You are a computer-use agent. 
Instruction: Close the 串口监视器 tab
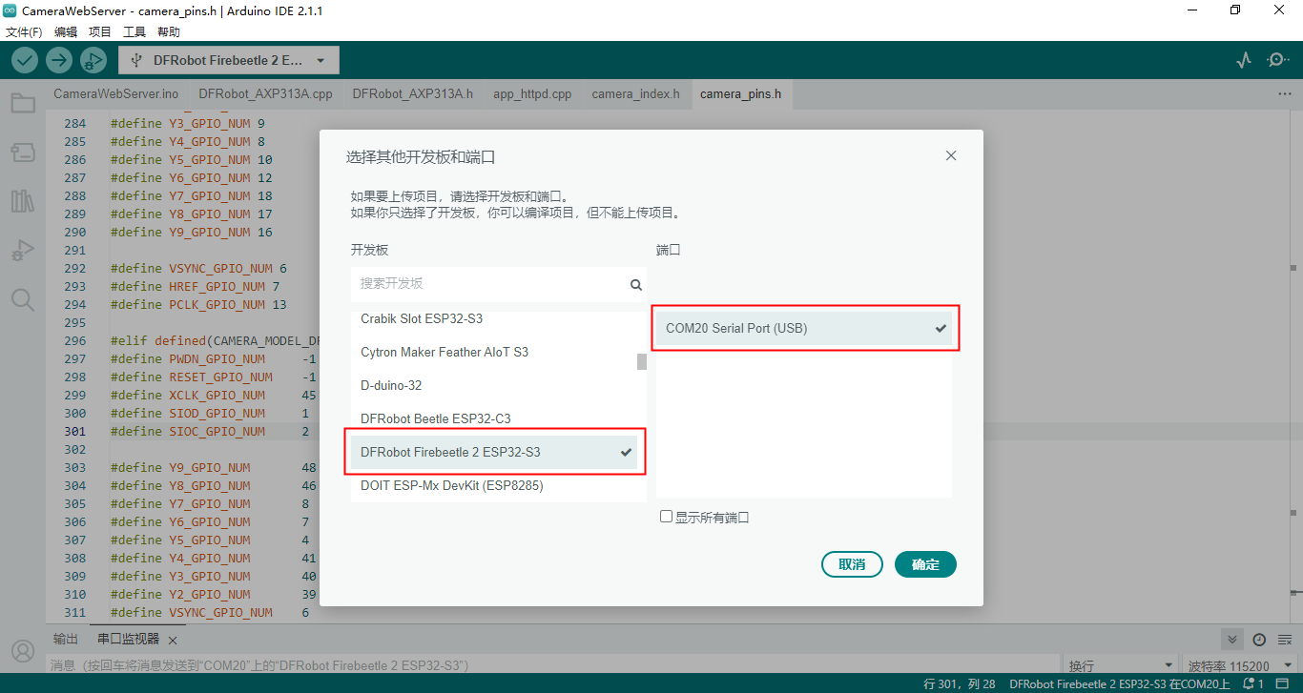(173, 640)
